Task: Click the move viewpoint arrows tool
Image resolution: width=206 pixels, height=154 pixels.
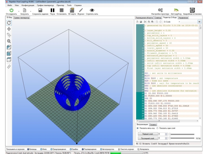Action: tap(9, 29)
